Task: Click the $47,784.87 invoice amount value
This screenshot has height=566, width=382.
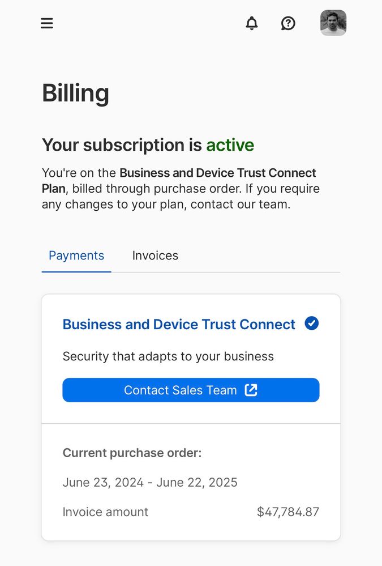Action: pyautogui.click(x=288, y=512)
